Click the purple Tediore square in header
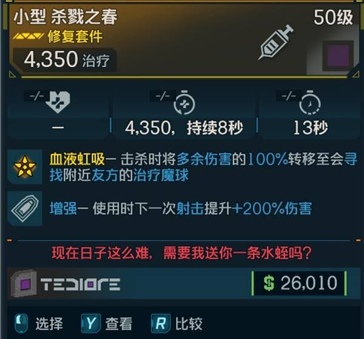The image size is (364, 339). [338, 56]
